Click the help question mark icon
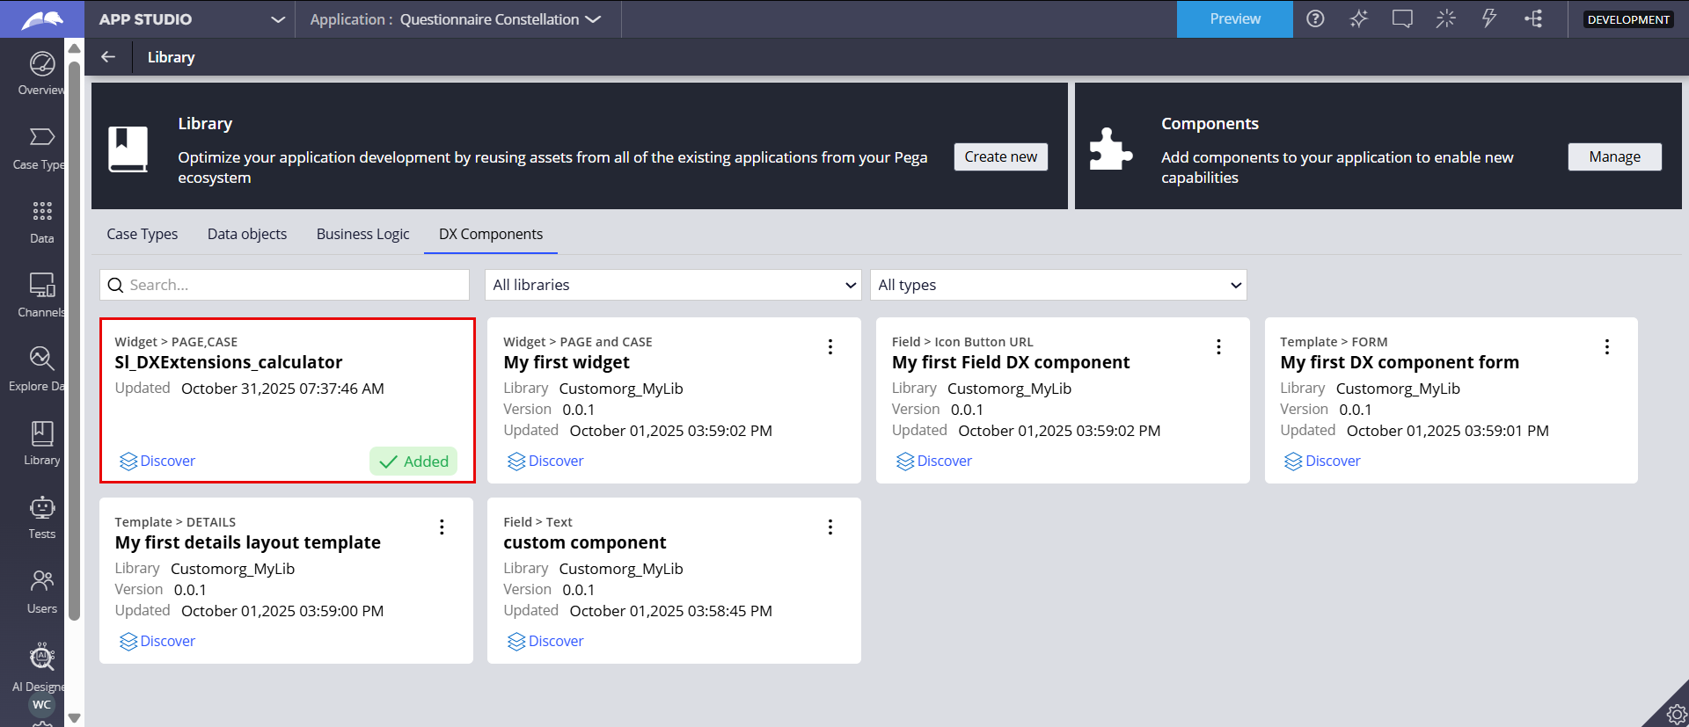This screenshot has width=1689, height=727. pos(1315,18)
